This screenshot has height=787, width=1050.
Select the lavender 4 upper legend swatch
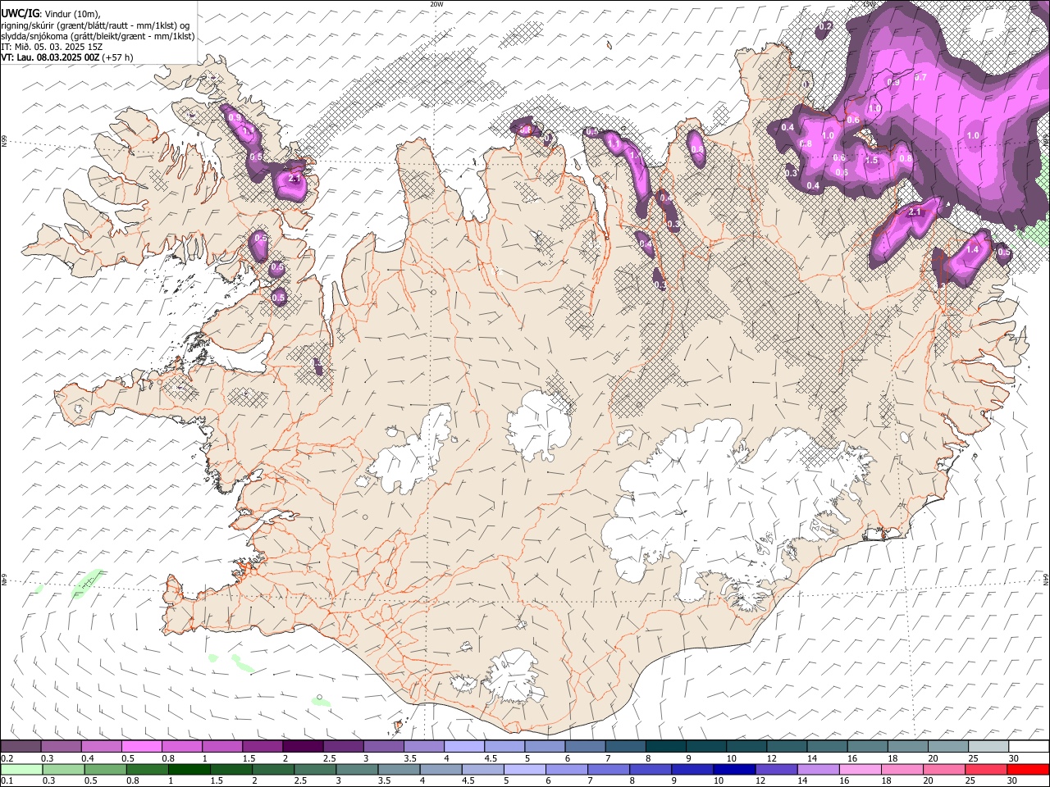coord(463,746)
